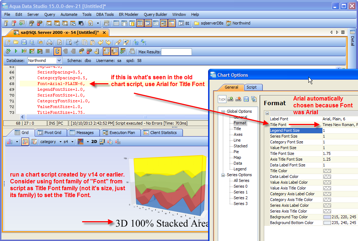Click the Title Color swatch
Screen dimensions: 358x241
[327, 171]
